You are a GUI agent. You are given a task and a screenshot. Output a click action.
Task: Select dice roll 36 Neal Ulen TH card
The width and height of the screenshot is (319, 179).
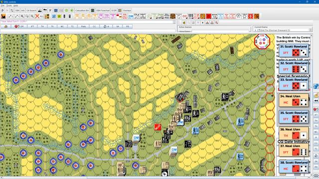tap(294, 133)
